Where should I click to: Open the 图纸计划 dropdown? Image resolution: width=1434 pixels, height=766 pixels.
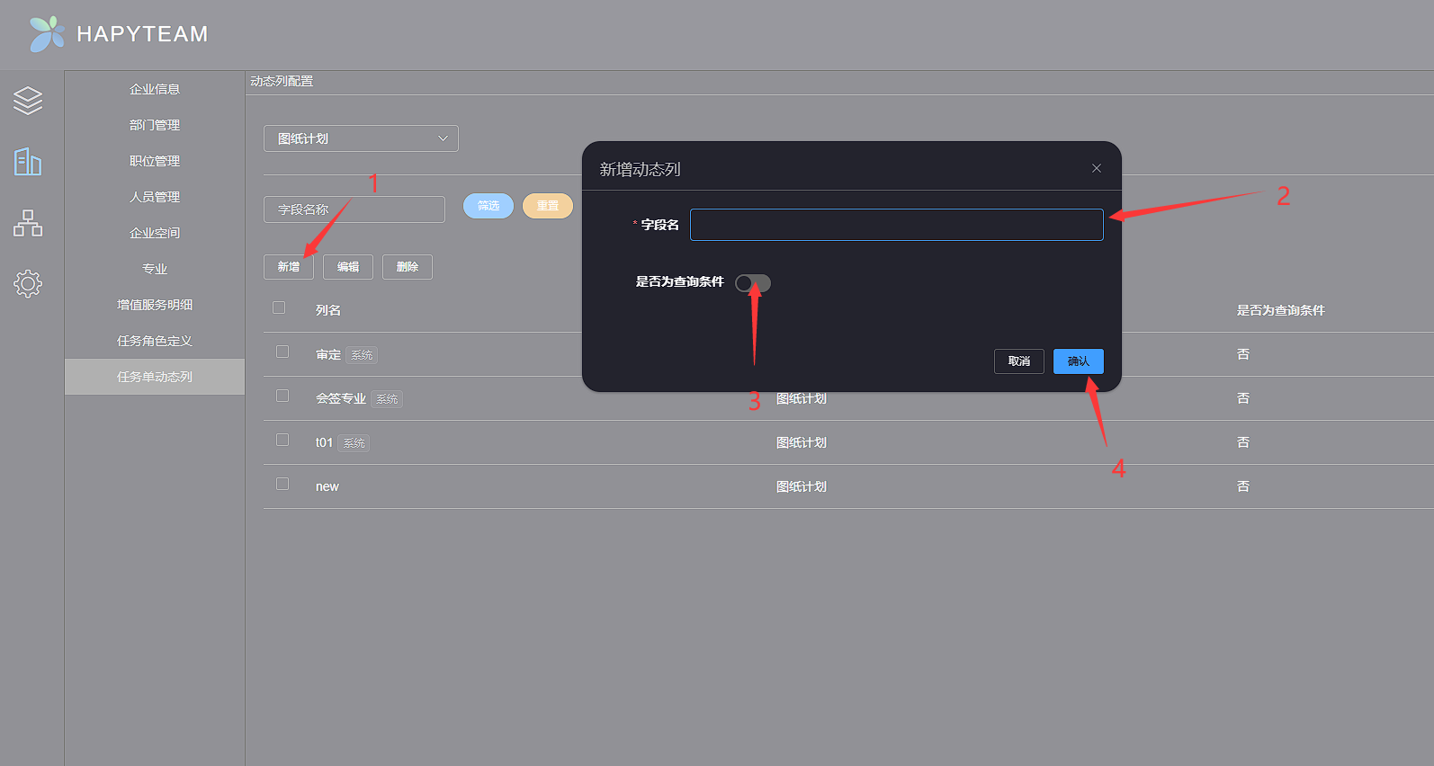coord(361,138)
